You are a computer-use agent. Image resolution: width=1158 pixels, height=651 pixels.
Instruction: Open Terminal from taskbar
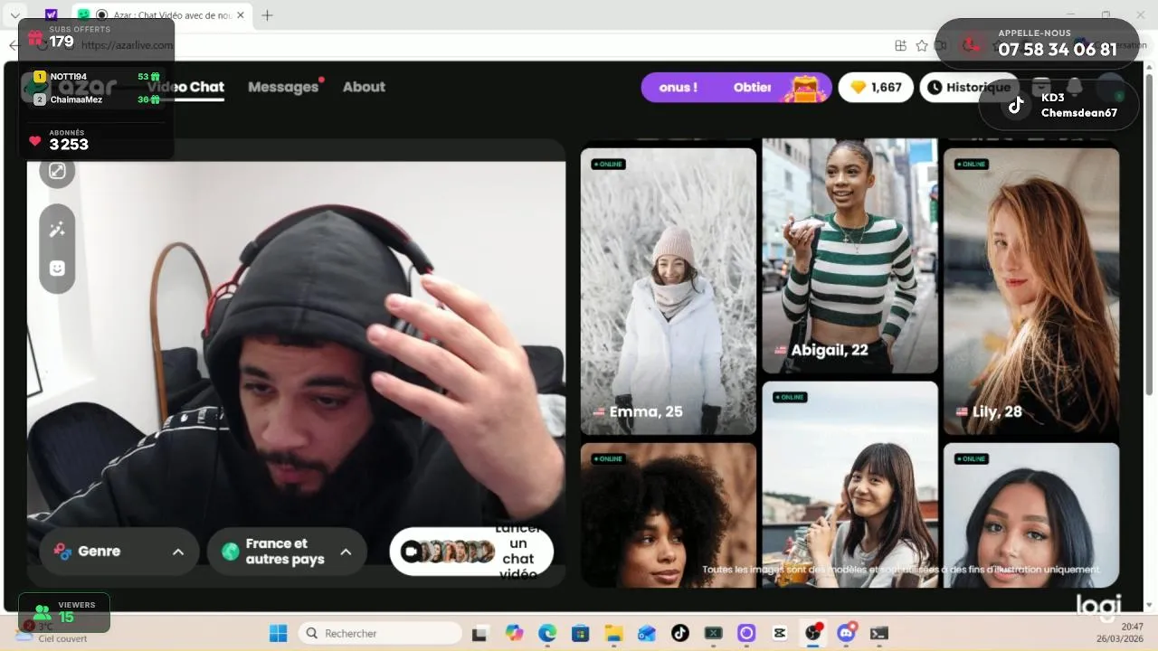pos(879,633)
